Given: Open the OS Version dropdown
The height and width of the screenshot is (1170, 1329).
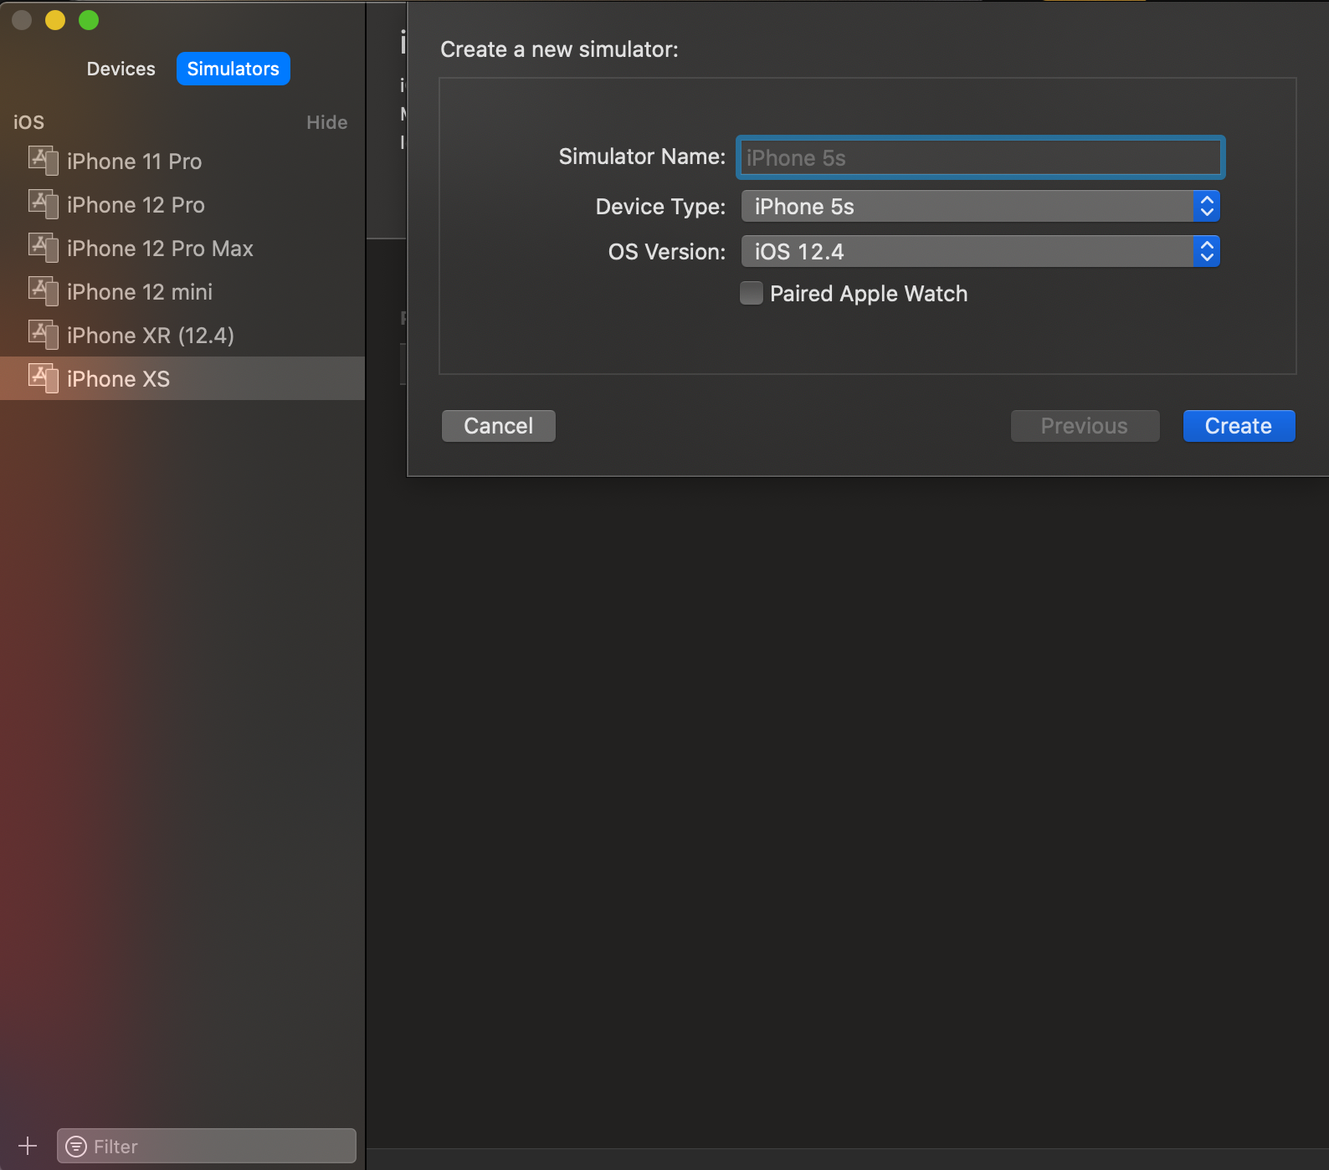Looking at the screenshot, I should pos(980,252).
